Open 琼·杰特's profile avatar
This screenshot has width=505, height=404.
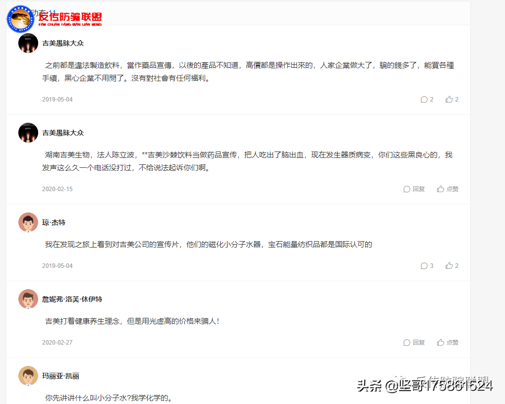28,222
